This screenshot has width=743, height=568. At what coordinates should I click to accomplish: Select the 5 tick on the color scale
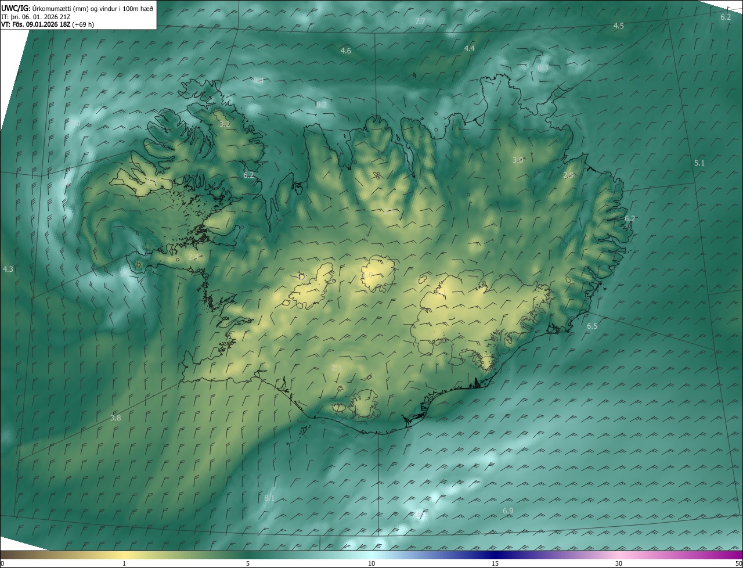coord(248,564)
